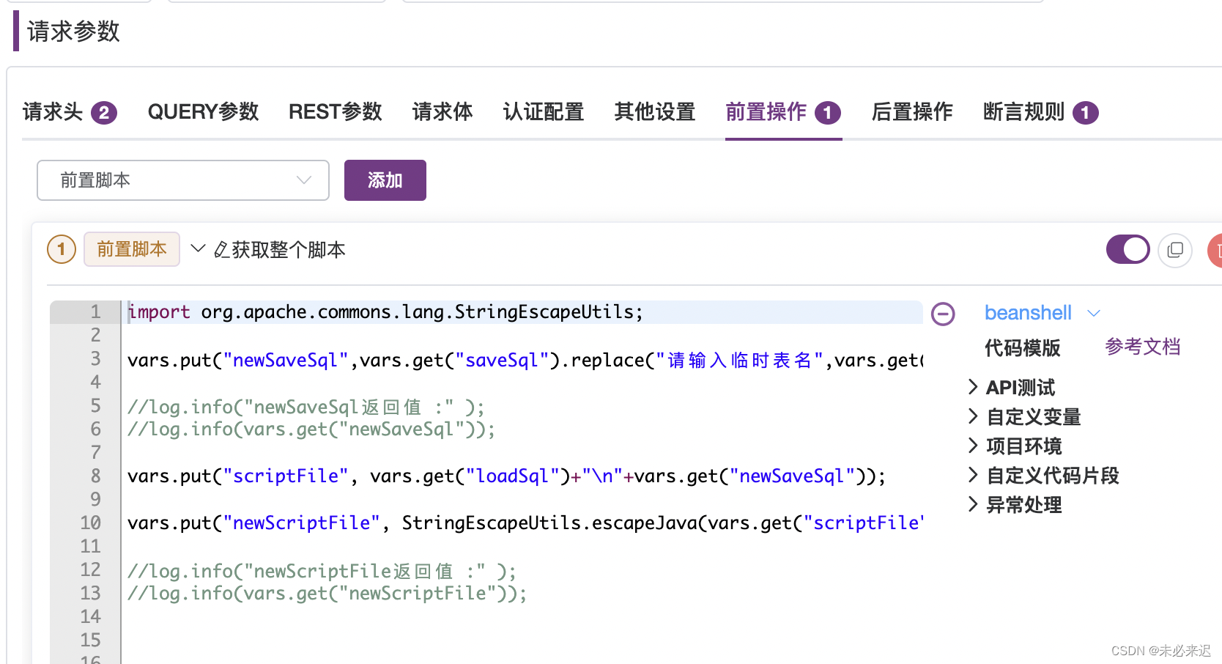
Task: Click the 添加 button
Action: point(385,180)
